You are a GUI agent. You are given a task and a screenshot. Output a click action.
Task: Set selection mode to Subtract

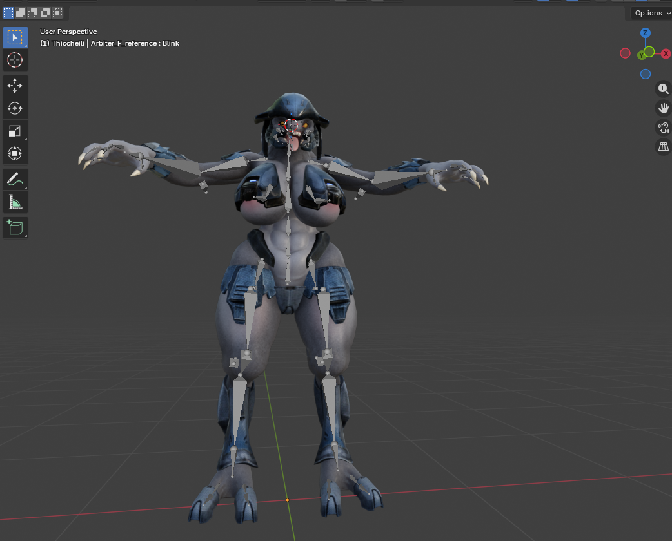click(33, 12)
